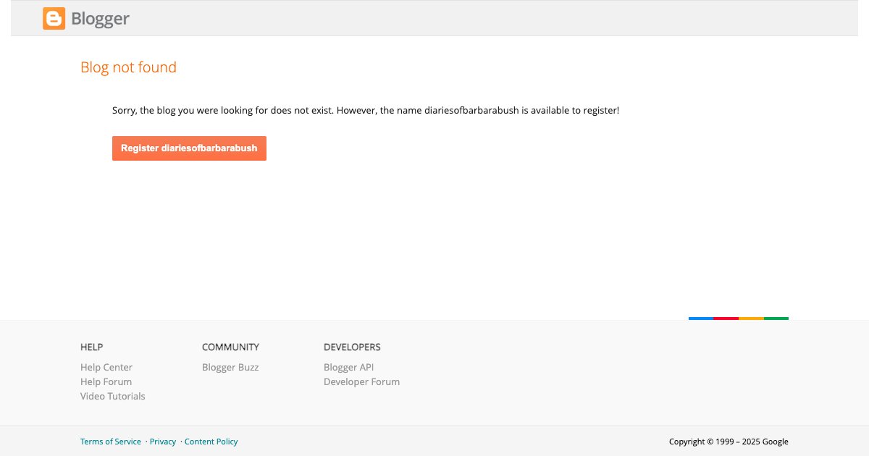
Task: Click the Privacy footer link
Action: click(163, 442)
